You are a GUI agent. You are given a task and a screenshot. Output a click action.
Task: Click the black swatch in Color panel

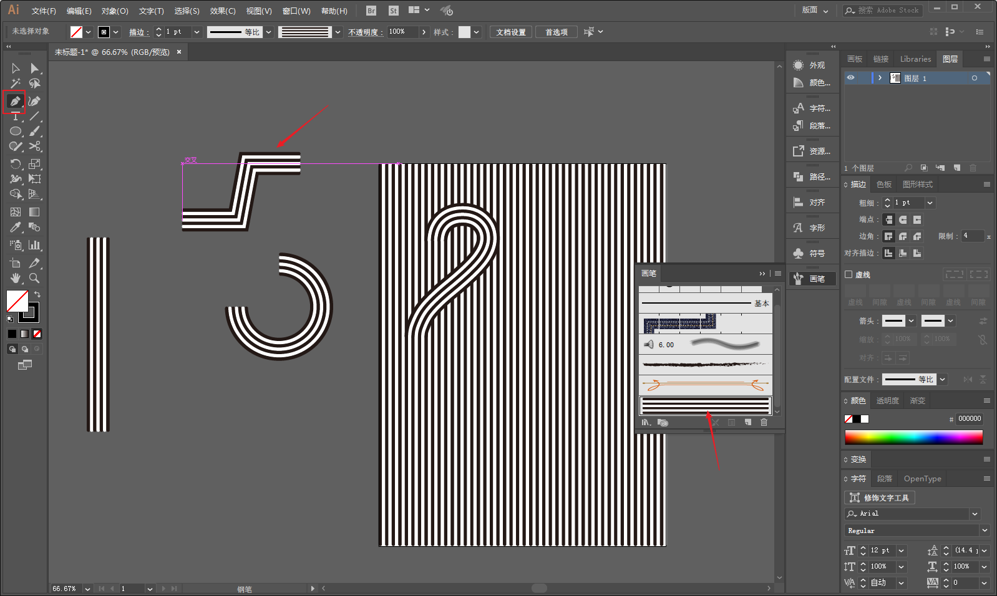point(857,419)
